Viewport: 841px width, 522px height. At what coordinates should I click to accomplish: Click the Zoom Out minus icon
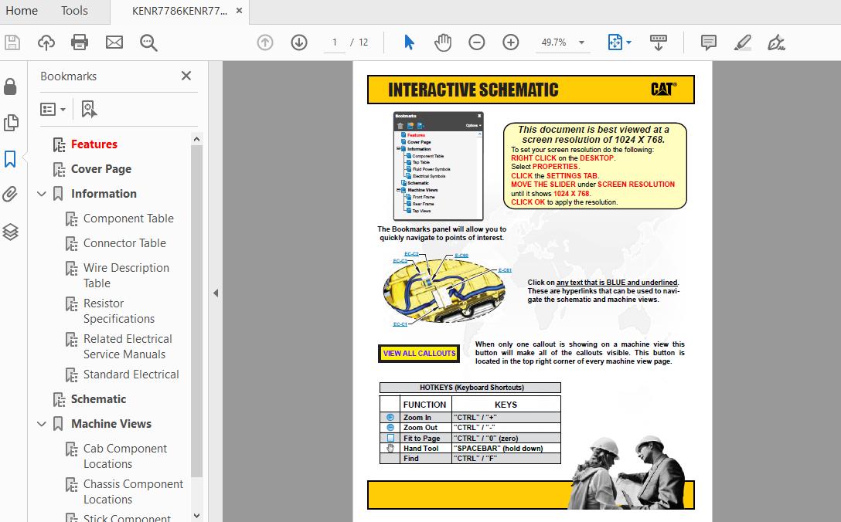(x=477, y=42)
